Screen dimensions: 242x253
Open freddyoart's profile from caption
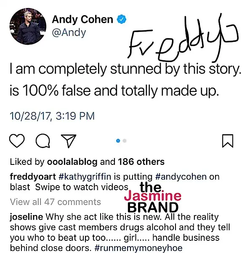(33, 177)
